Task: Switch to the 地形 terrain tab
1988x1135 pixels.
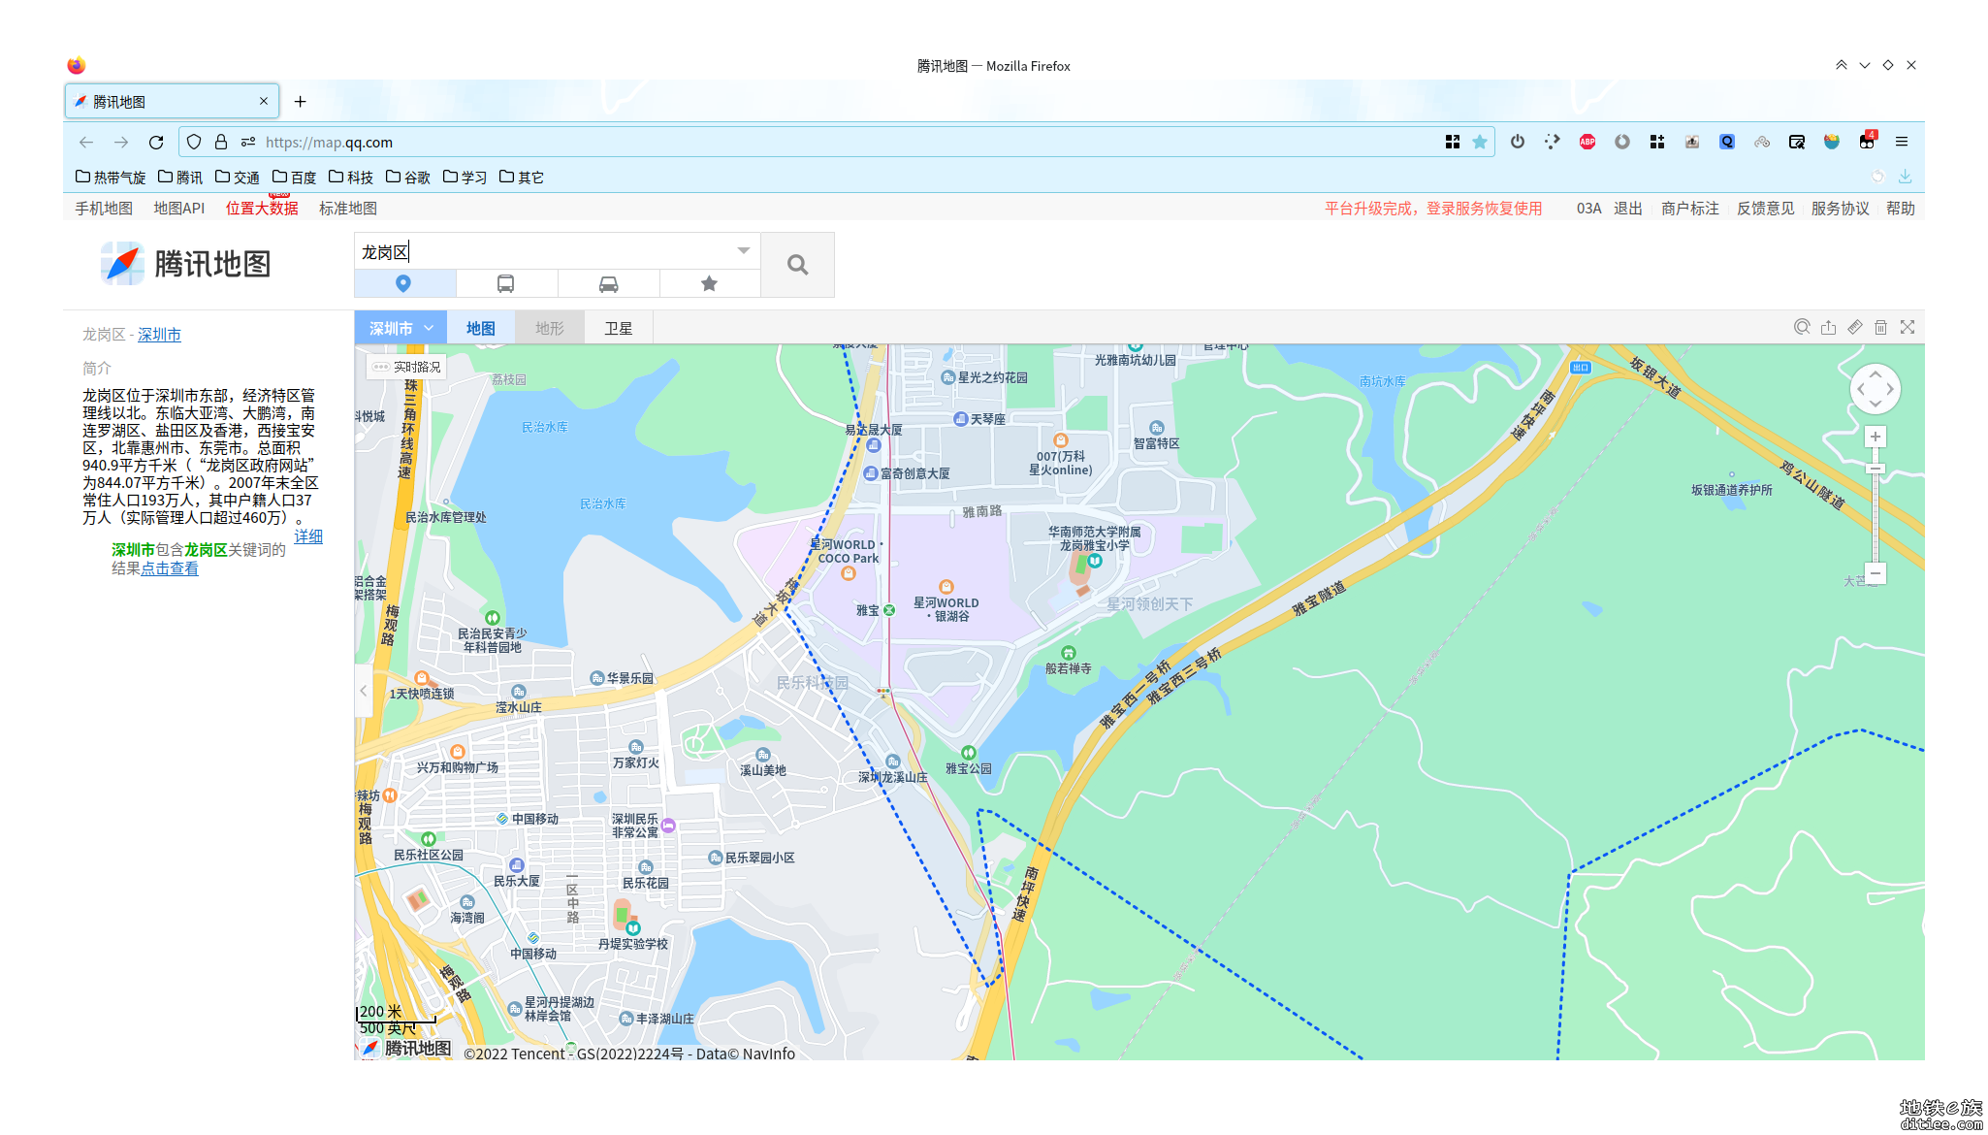Action: (550, 329)
